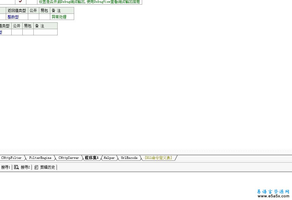292x200 pixels.
Task: Open the 搜寻2 search panel tab
Action: point(22,167)
